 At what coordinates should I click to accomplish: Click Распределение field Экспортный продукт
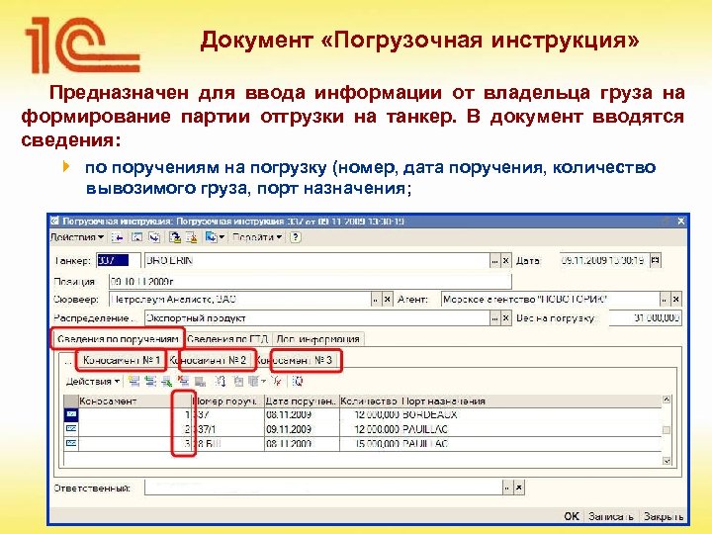317,317
